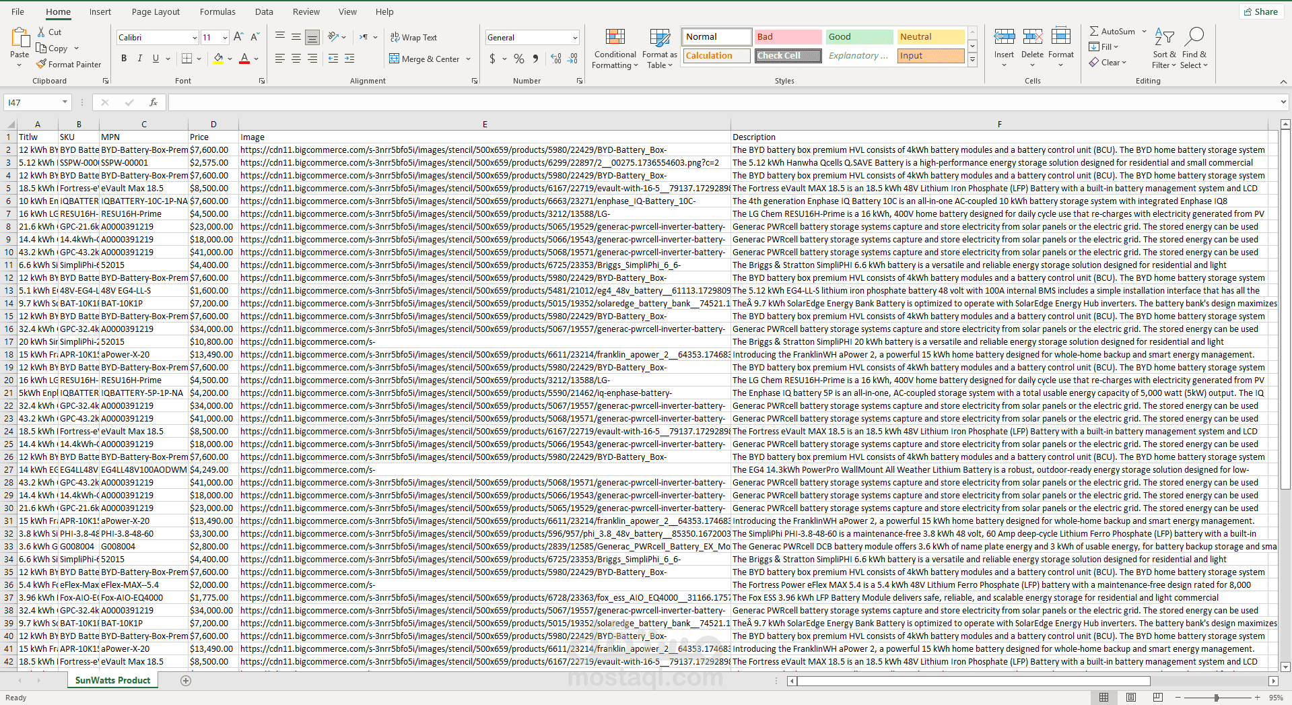This screenshot has width=1292, height=705.
Task: Open the Number Format General dropdown
Action: coord(575,38)
